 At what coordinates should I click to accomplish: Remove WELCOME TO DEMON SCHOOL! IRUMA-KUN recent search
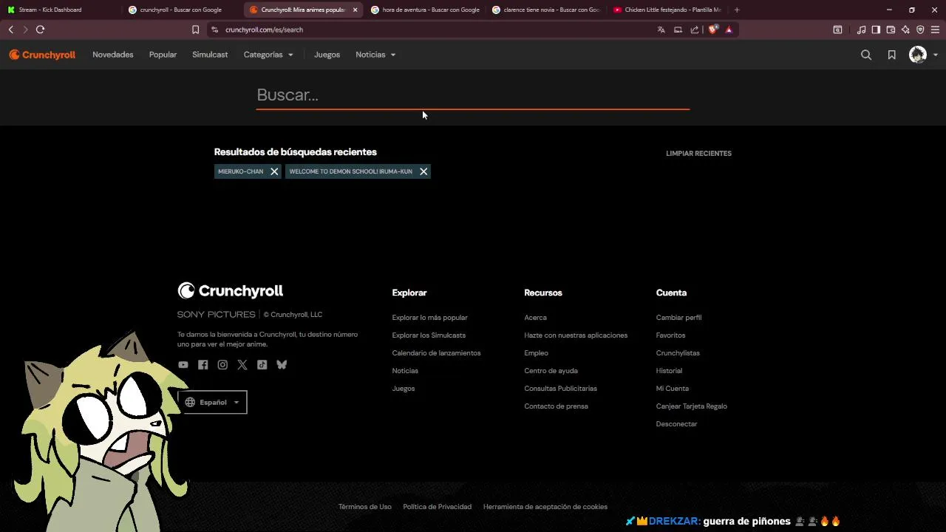[423, 171]
